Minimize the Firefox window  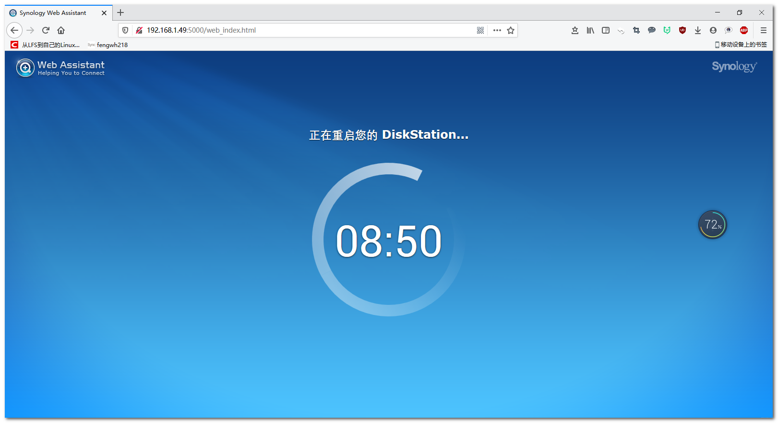[718, 12]
